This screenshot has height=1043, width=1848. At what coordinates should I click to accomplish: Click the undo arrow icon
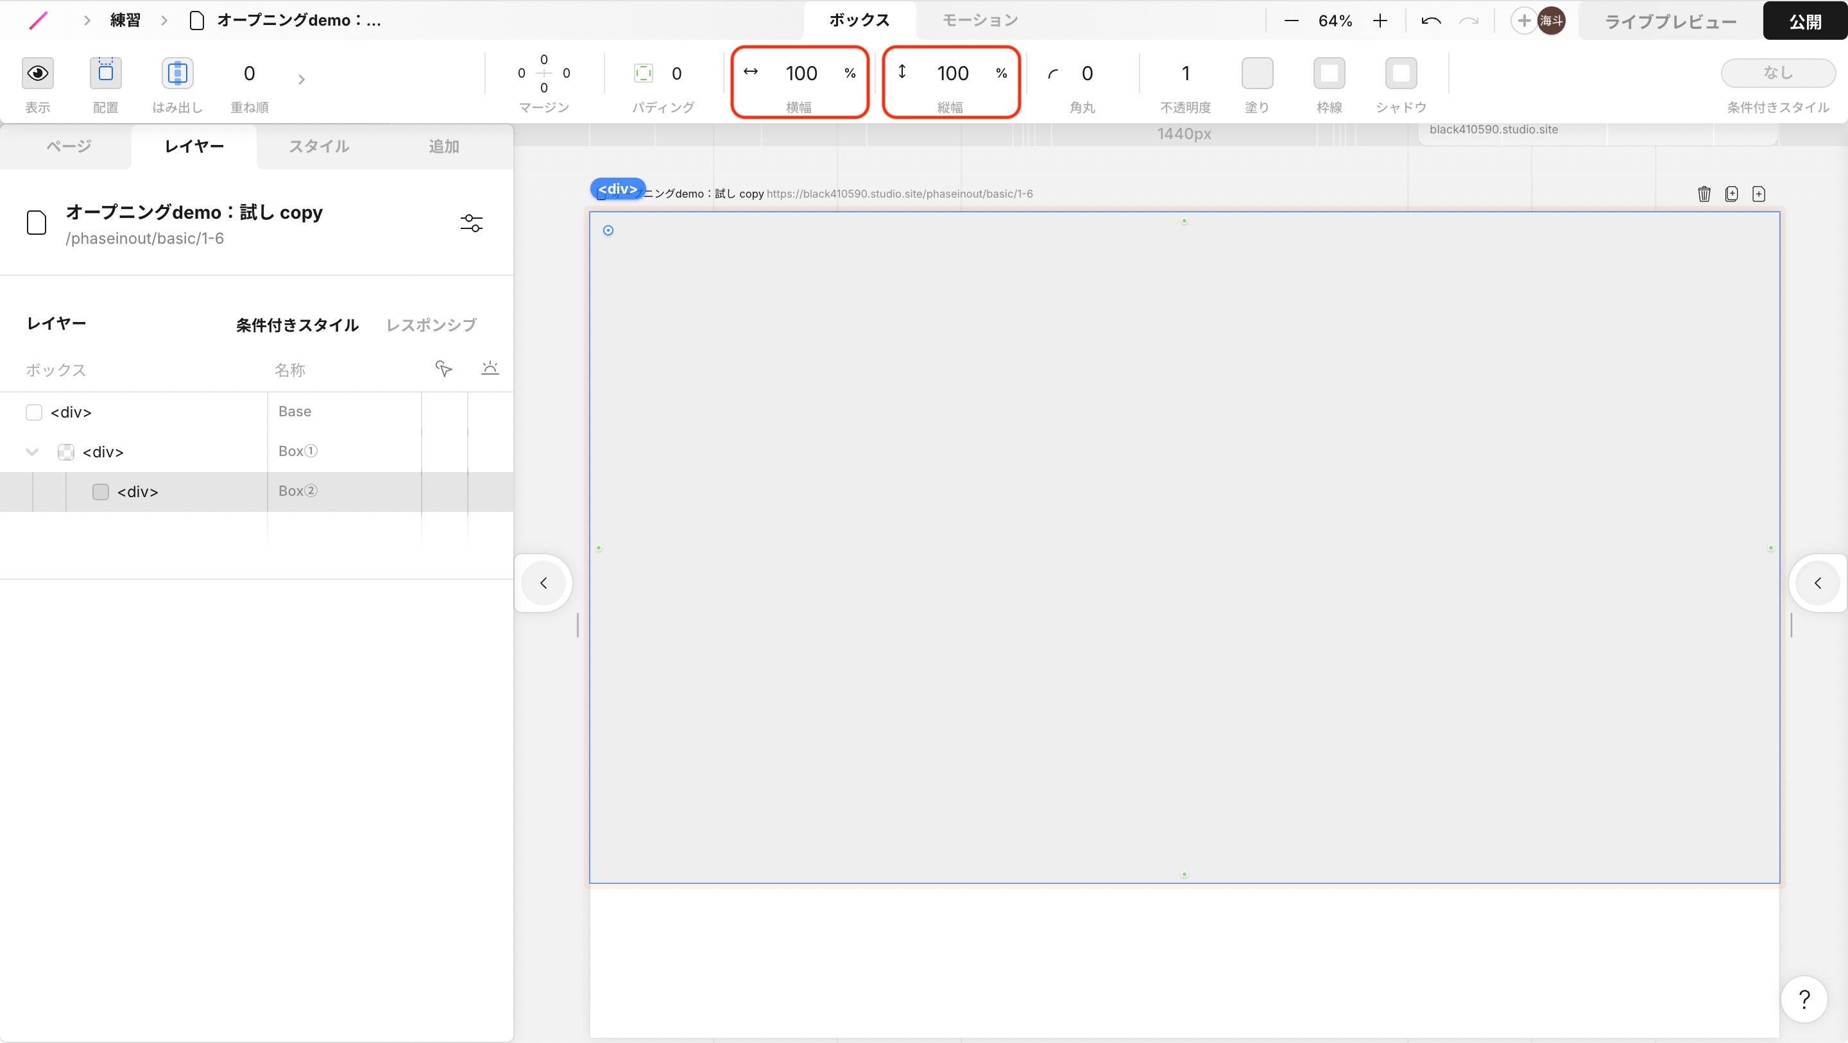(x=1430, y=21)
